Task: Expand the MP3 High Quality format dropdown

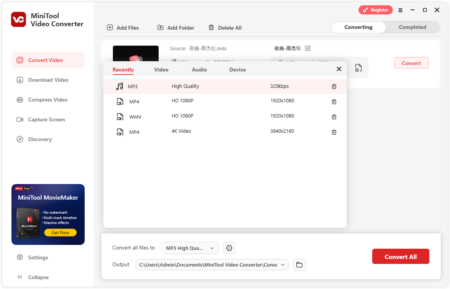Action: point(190,248)
